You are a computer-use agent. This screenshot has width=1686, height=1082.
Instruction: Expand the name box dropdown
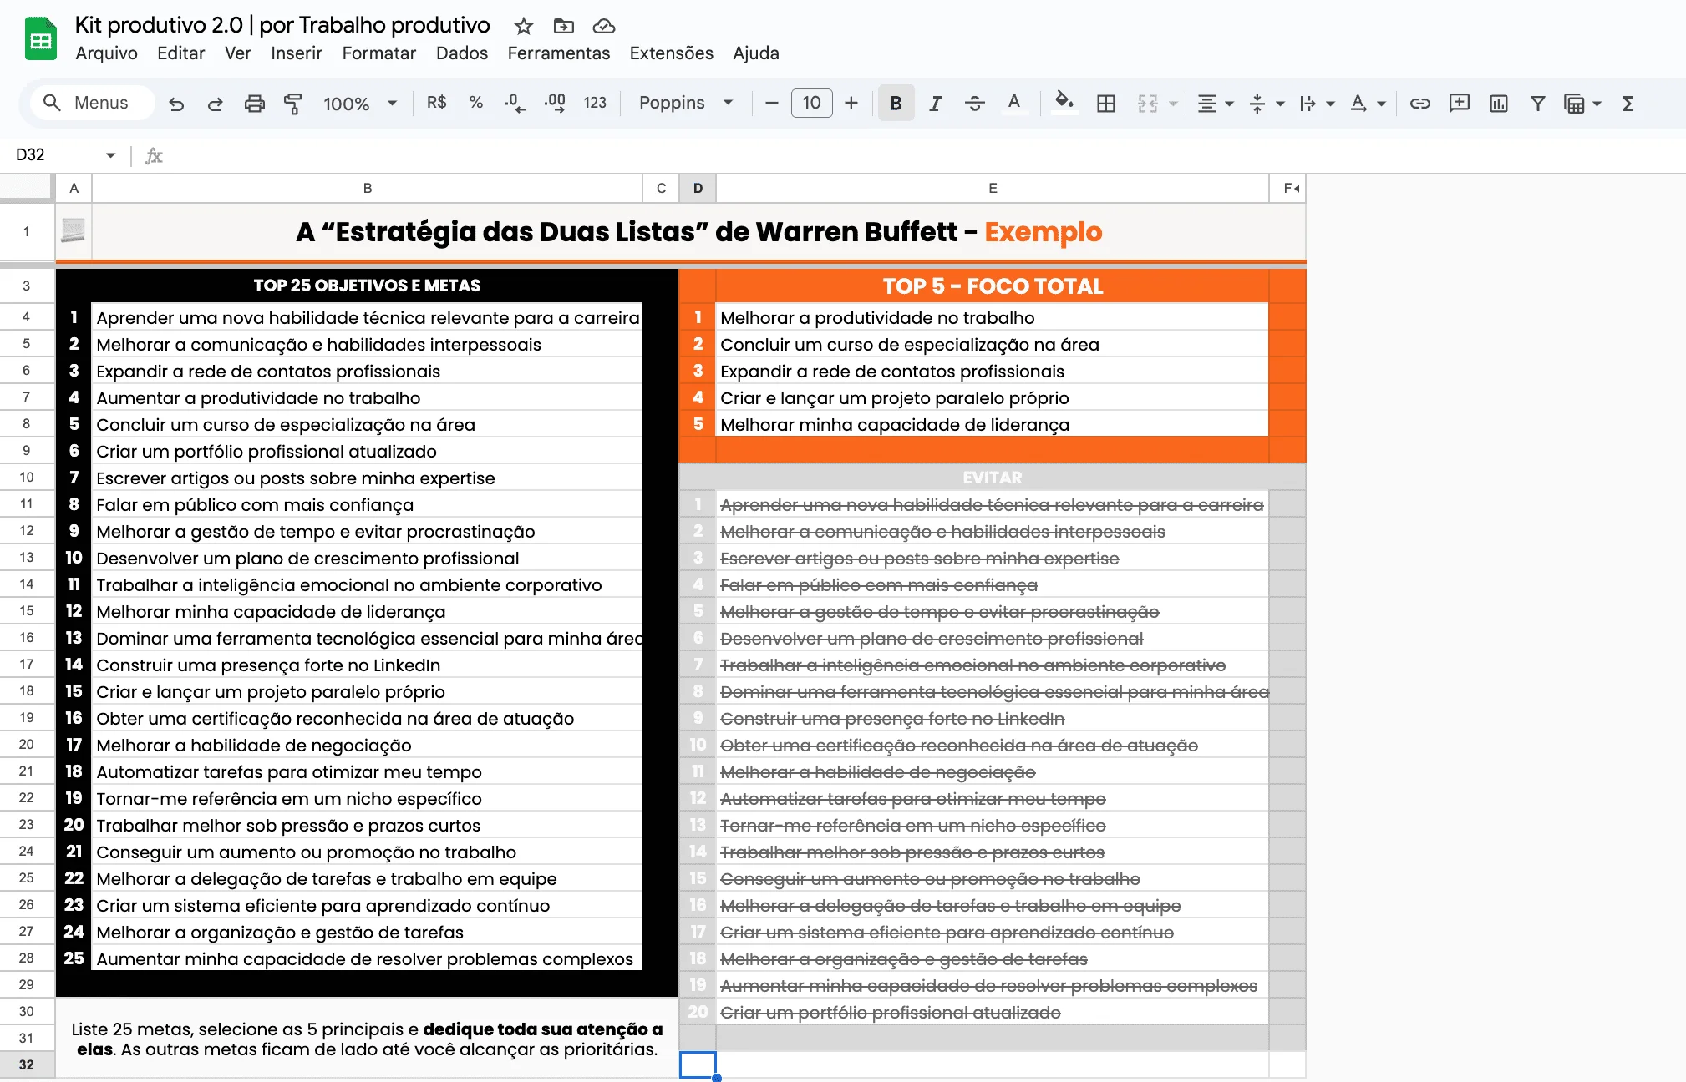click(x=110, y=155)
